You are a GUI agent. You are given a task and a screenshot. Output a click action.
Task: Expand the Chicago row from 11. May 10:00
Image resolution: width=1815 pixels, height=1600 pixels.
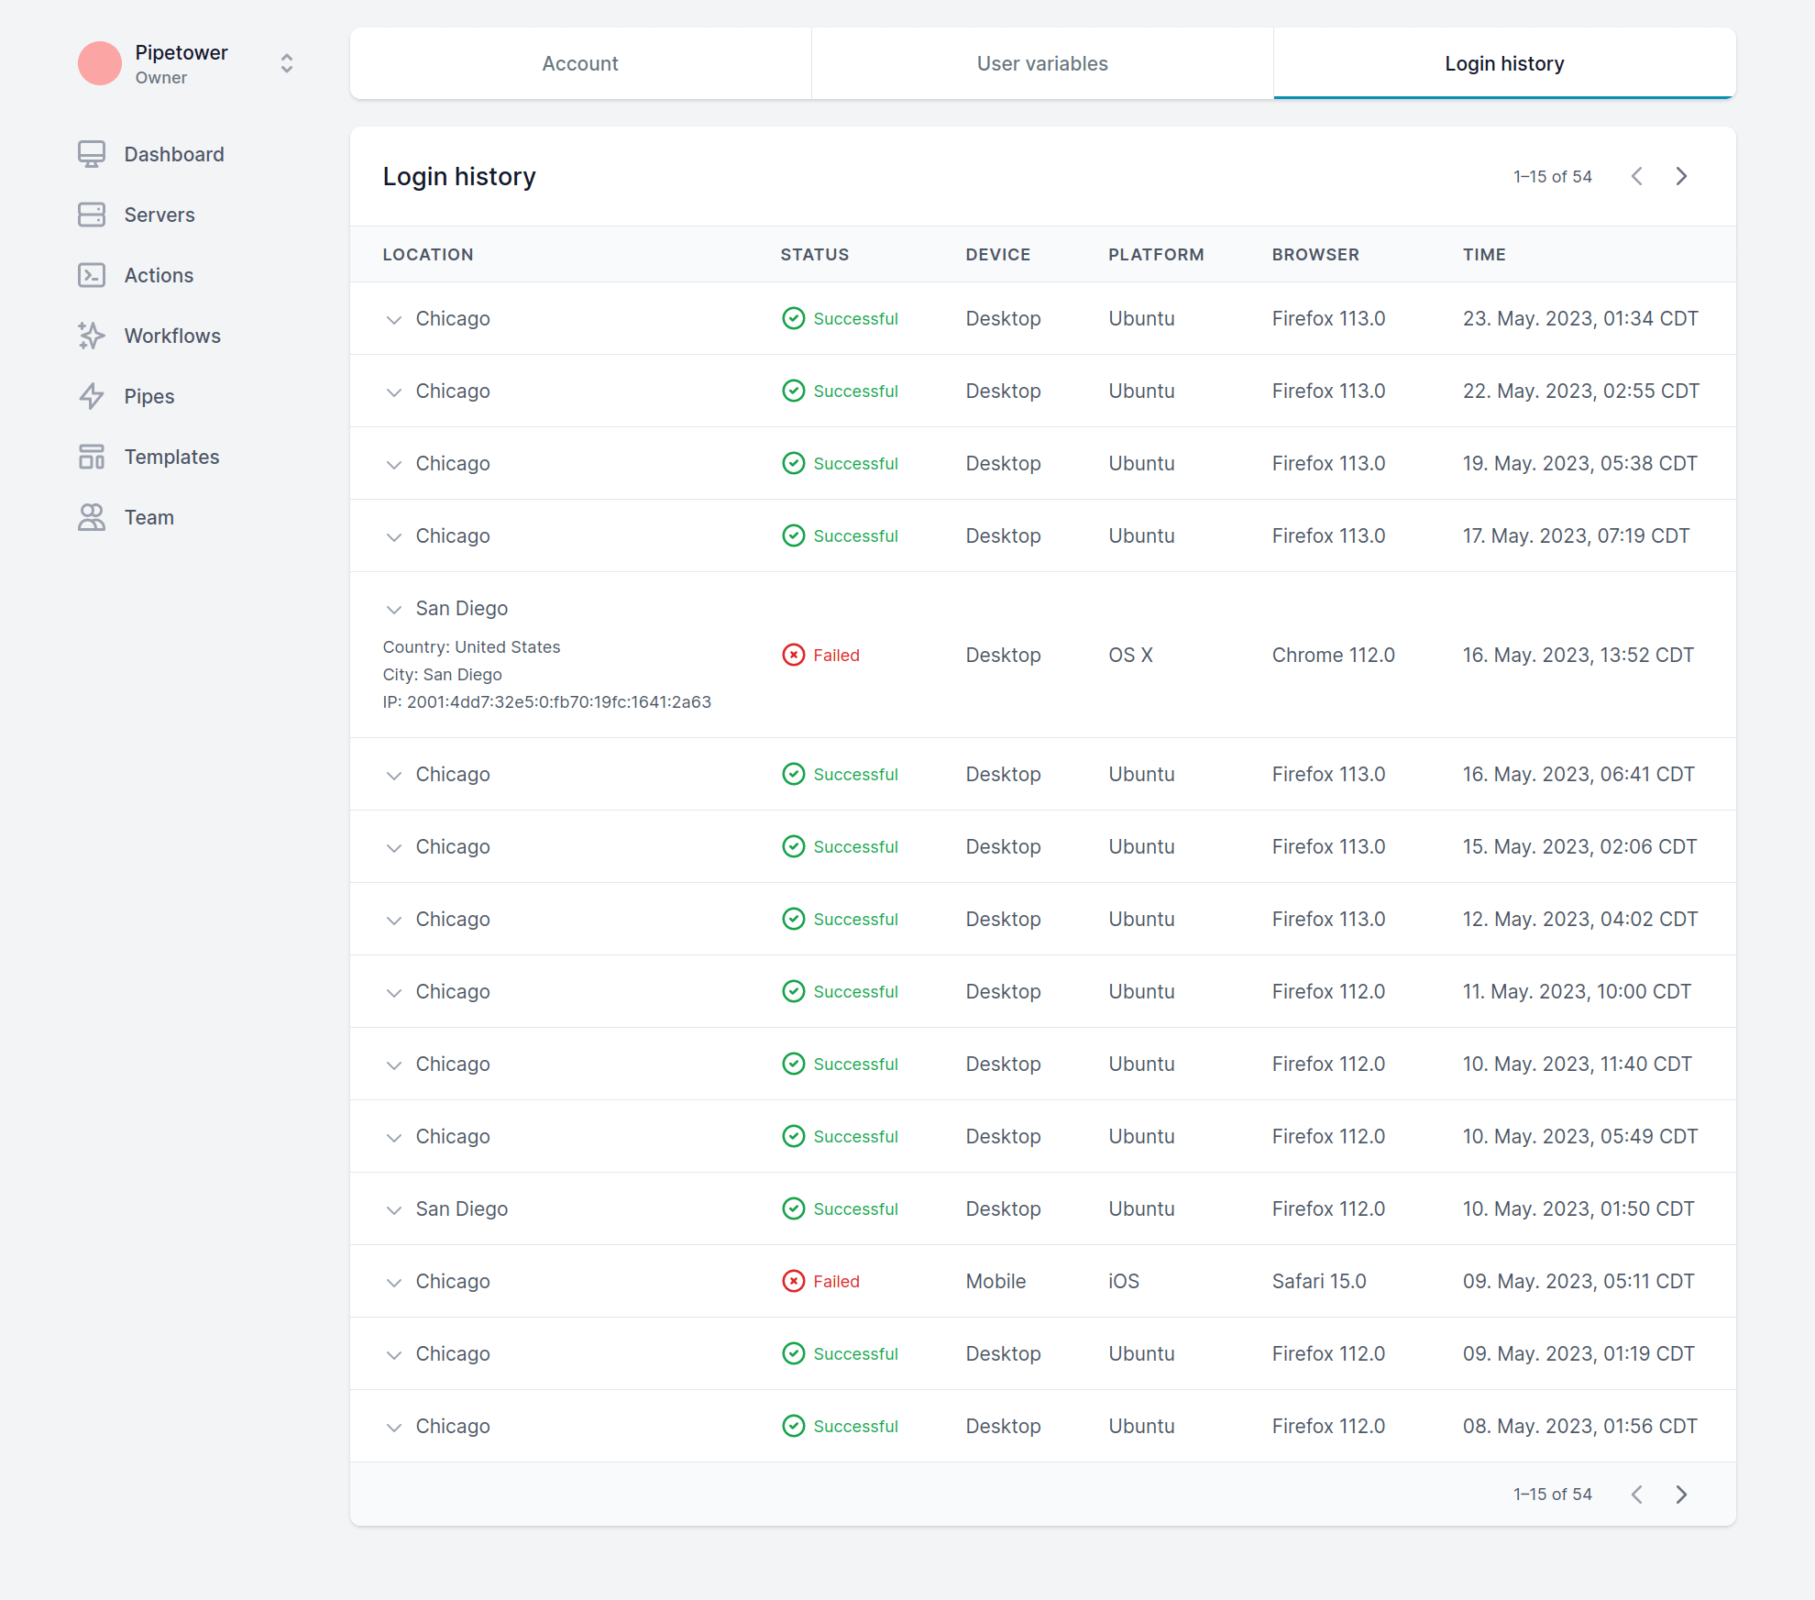pyautogui.click(x=394, y=992)
